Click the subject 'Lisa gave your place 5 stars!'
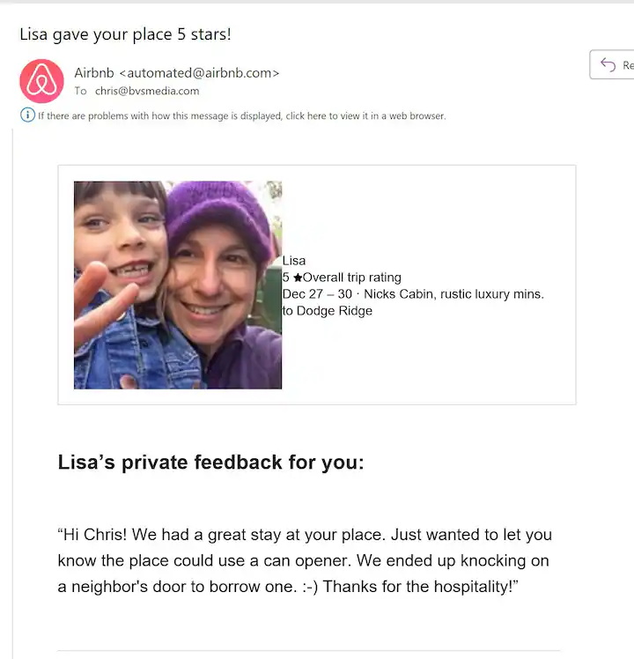 click(x=125, y=35)
